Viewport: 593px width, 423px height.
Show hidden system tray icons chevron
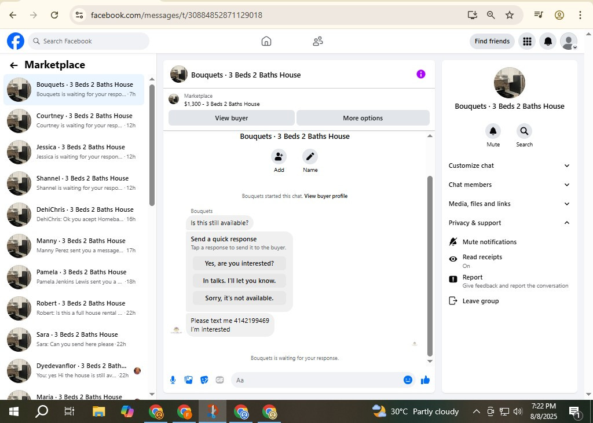coord(476,411)
